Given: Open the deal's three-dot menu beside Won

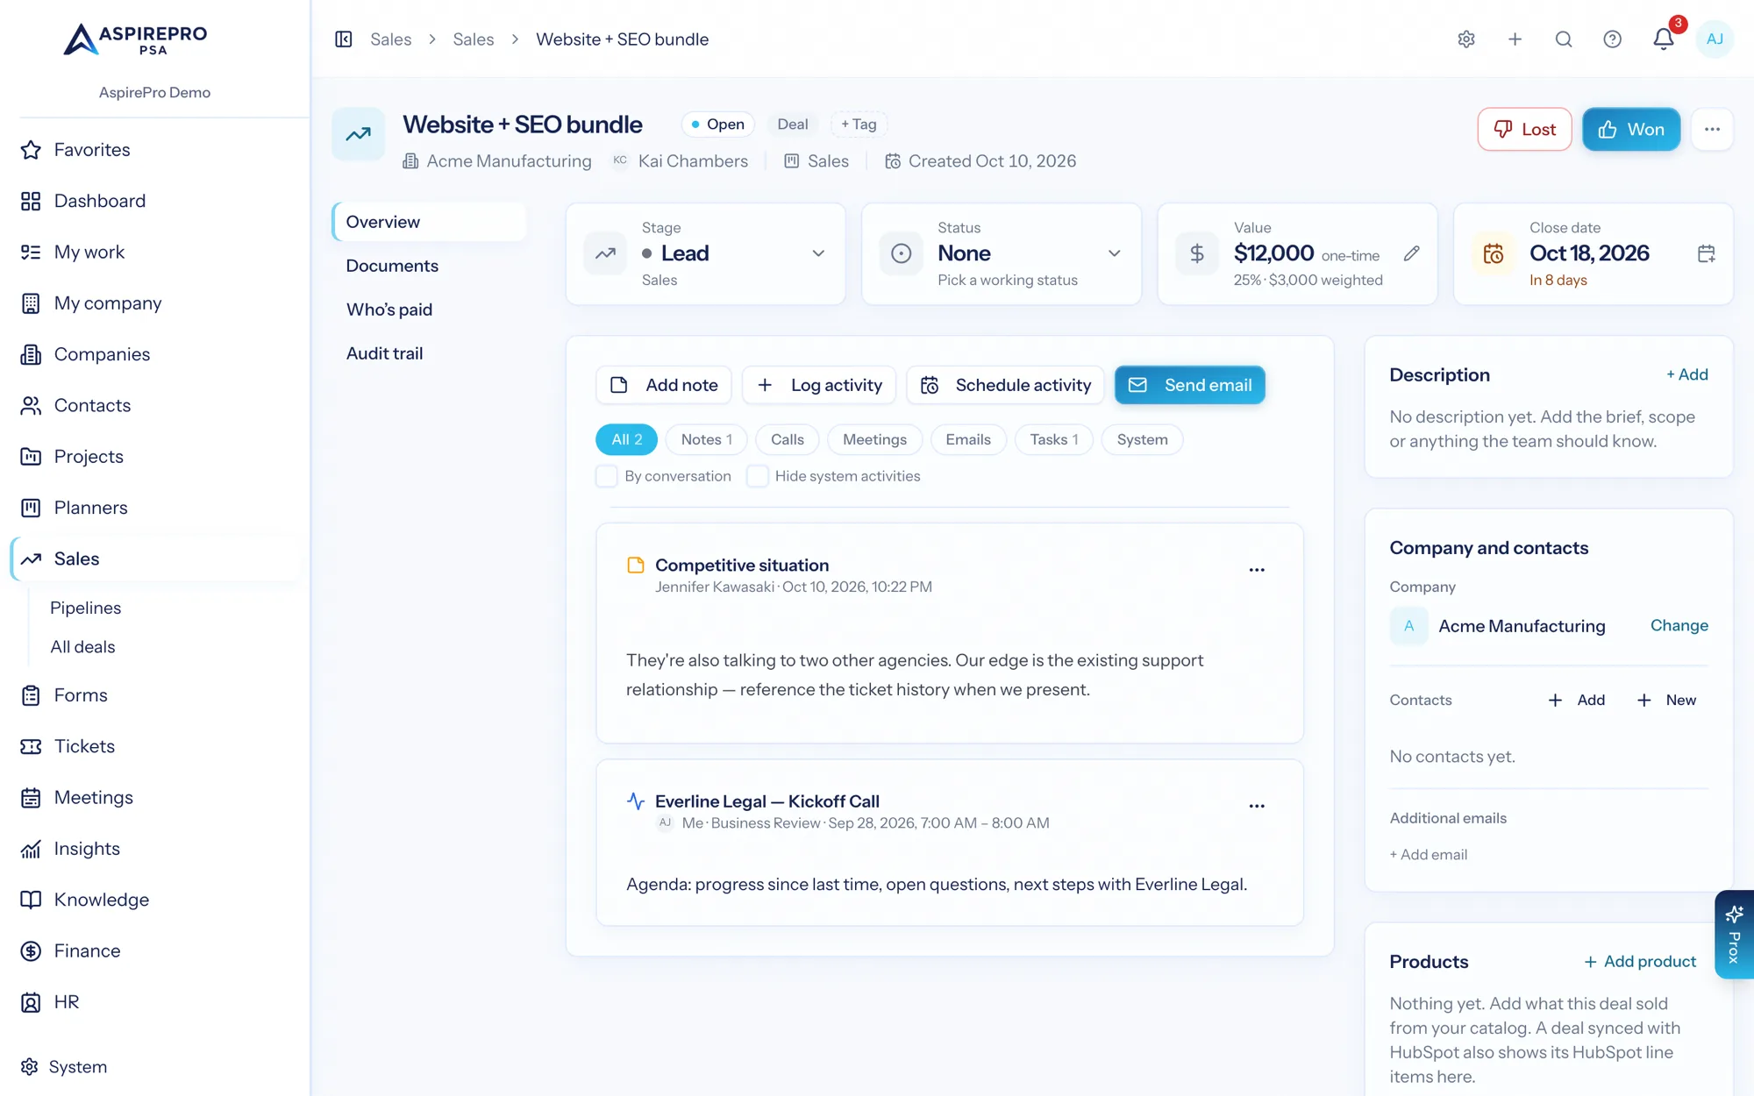Looking at the screenshot, I should coord(1712,130).
